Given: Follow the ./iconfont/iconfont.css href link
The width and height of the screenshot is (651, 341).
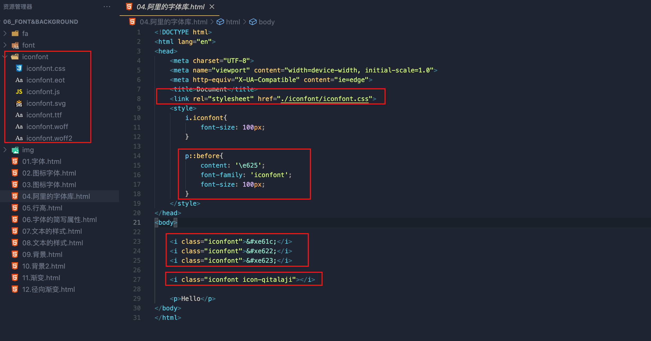Looking at the screenshot, I should [324, 99].
